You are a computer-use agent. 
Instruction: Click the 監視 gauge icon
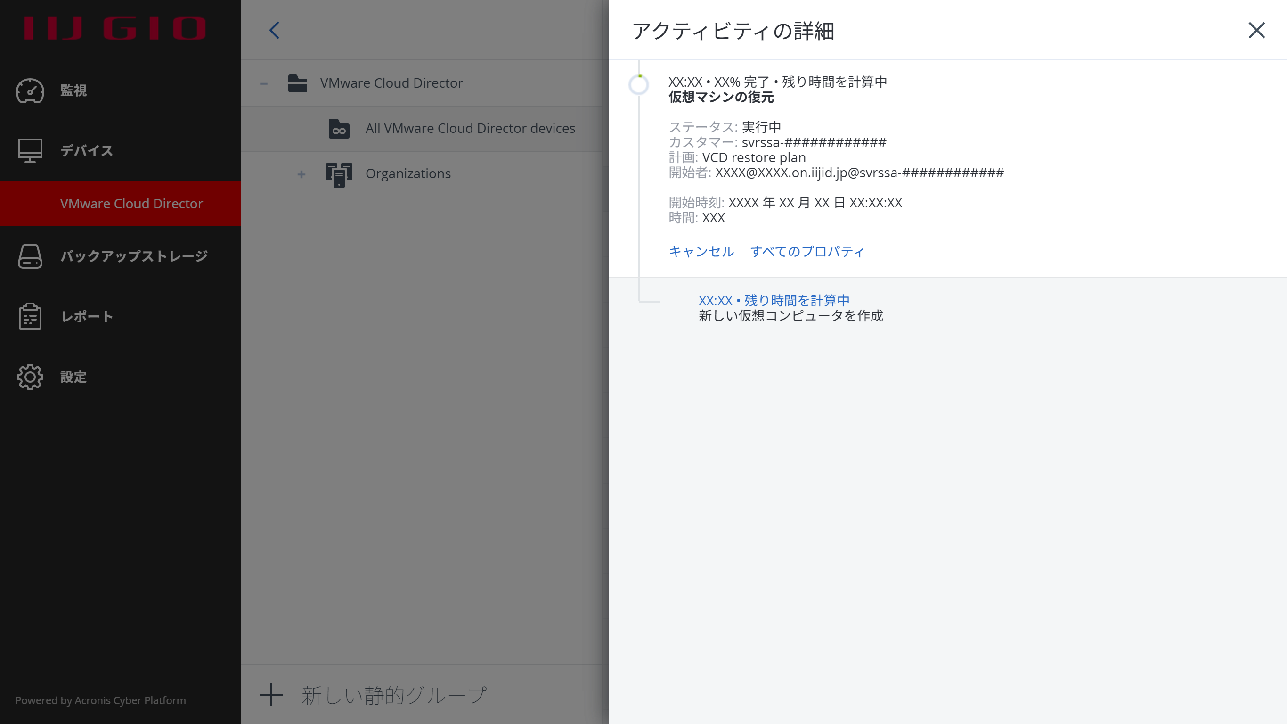click(30, 90)
